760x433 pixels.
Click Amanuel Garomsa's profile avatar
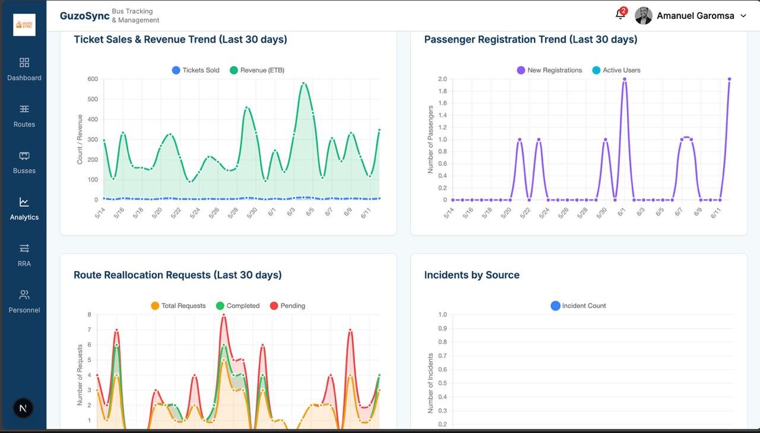click(644, 16)
